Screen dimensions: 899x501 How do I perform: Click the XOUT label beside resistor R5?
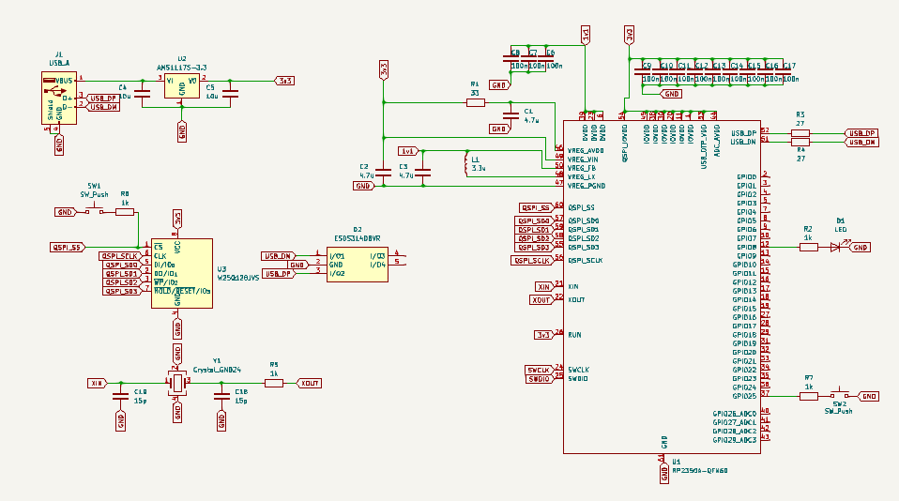coord(310,383)
